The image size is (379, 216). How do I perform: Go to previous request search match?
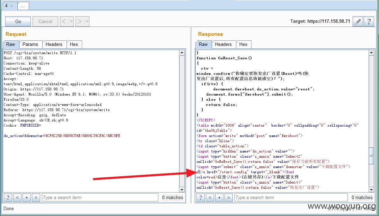point(17,197)
